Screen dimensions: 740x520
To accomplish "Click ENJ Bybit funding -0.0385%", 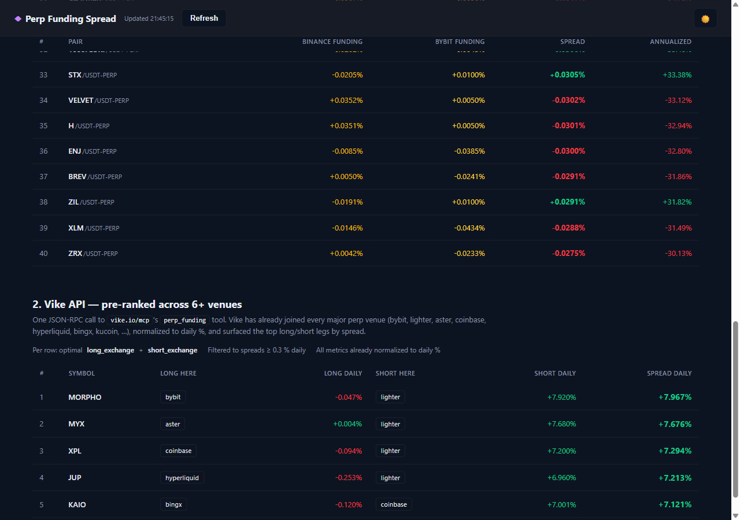I will (469, 151).
